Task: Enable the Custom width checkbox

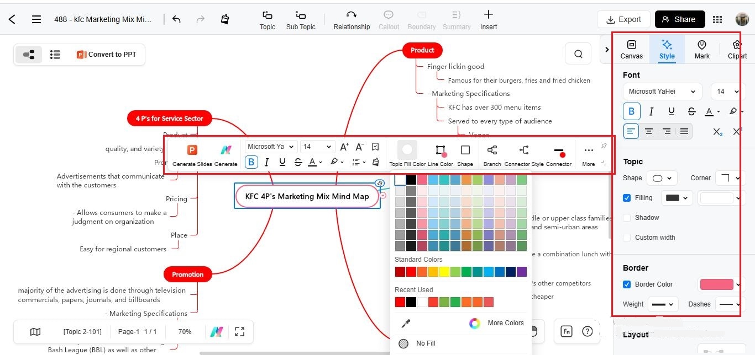Action: pyautogui.click(x=627, y=238)
